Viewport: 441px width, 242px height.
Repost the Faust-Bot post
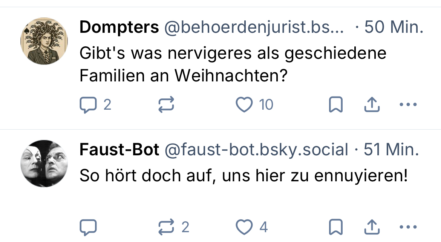tap(166, 227)
